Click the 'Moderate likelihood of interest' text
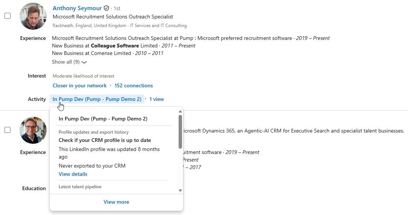 pyautogui.click(x=83, y=76)
